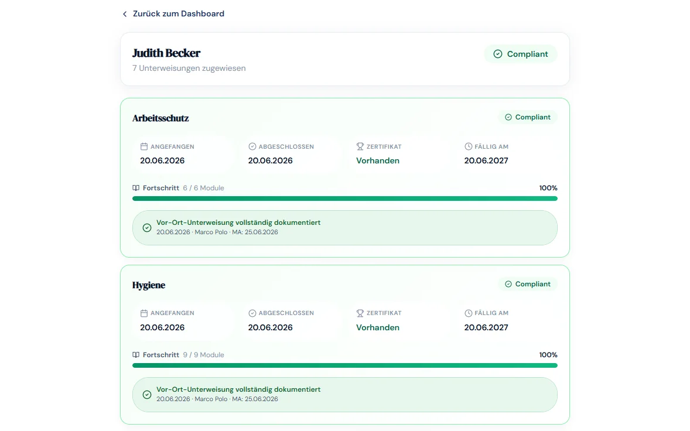Click the due date 20.06.2027 in Arbeitsschutz
Screen dimensions: 690x431
pos(486,160)
